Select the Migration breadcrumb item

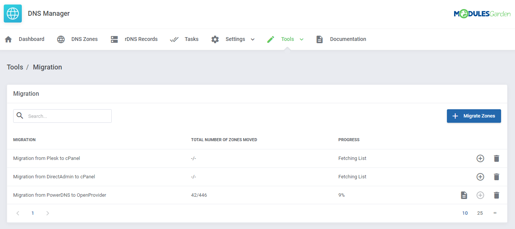click(x=47, y=67)
